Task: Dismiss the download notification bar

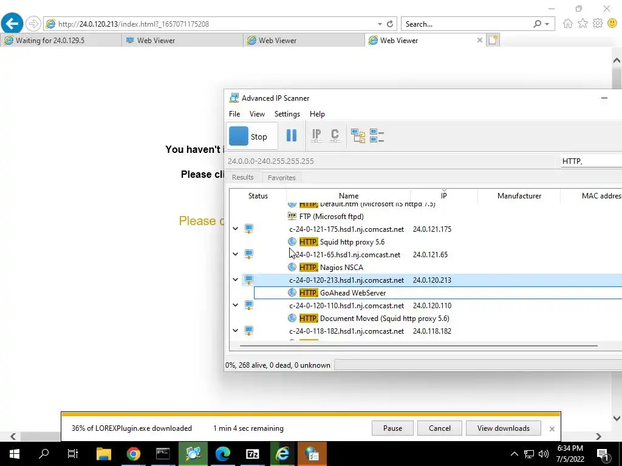Action: 552,429
